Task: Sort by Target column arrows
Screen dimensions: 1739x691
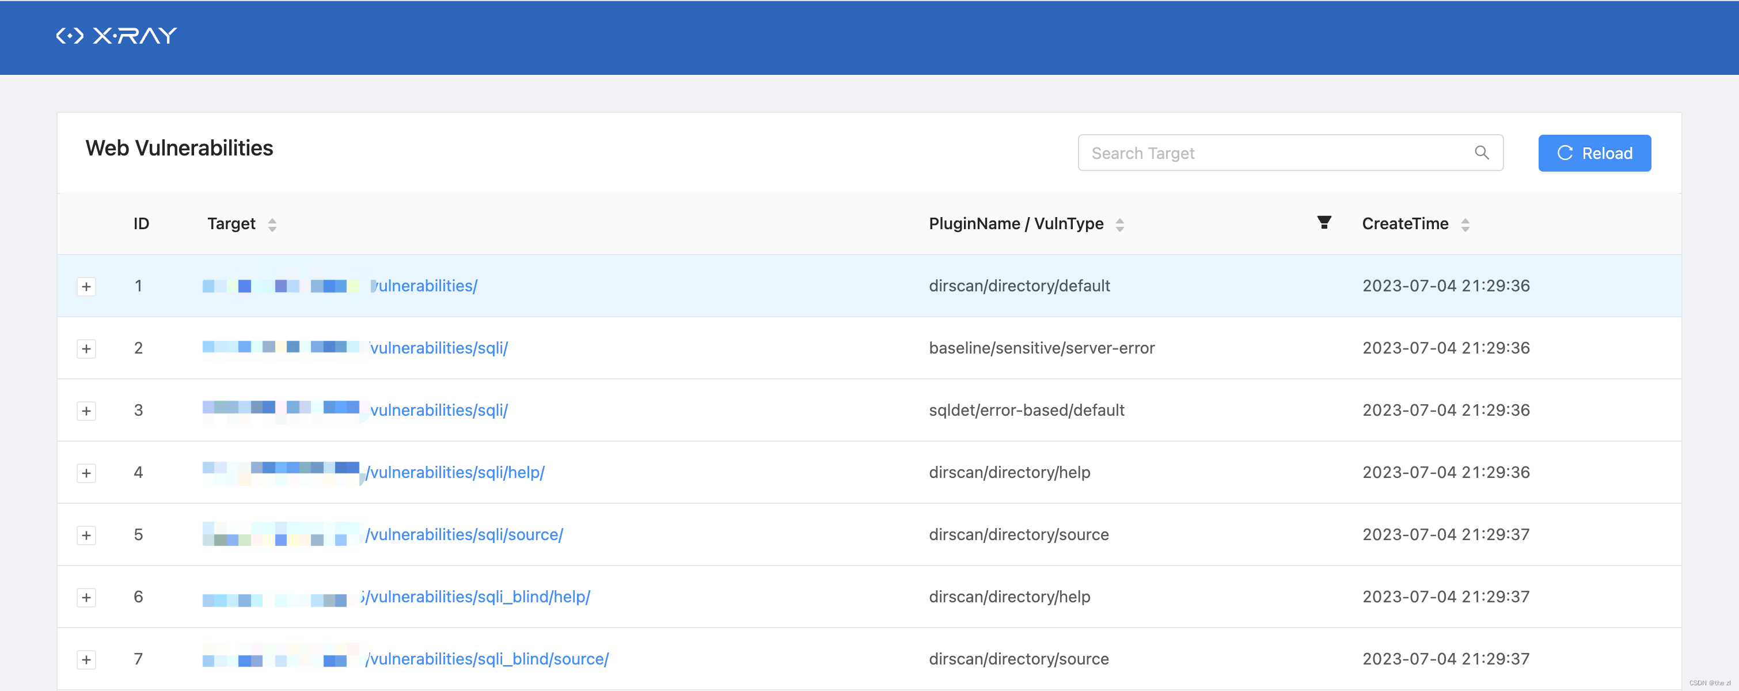Action: point(272,224)
